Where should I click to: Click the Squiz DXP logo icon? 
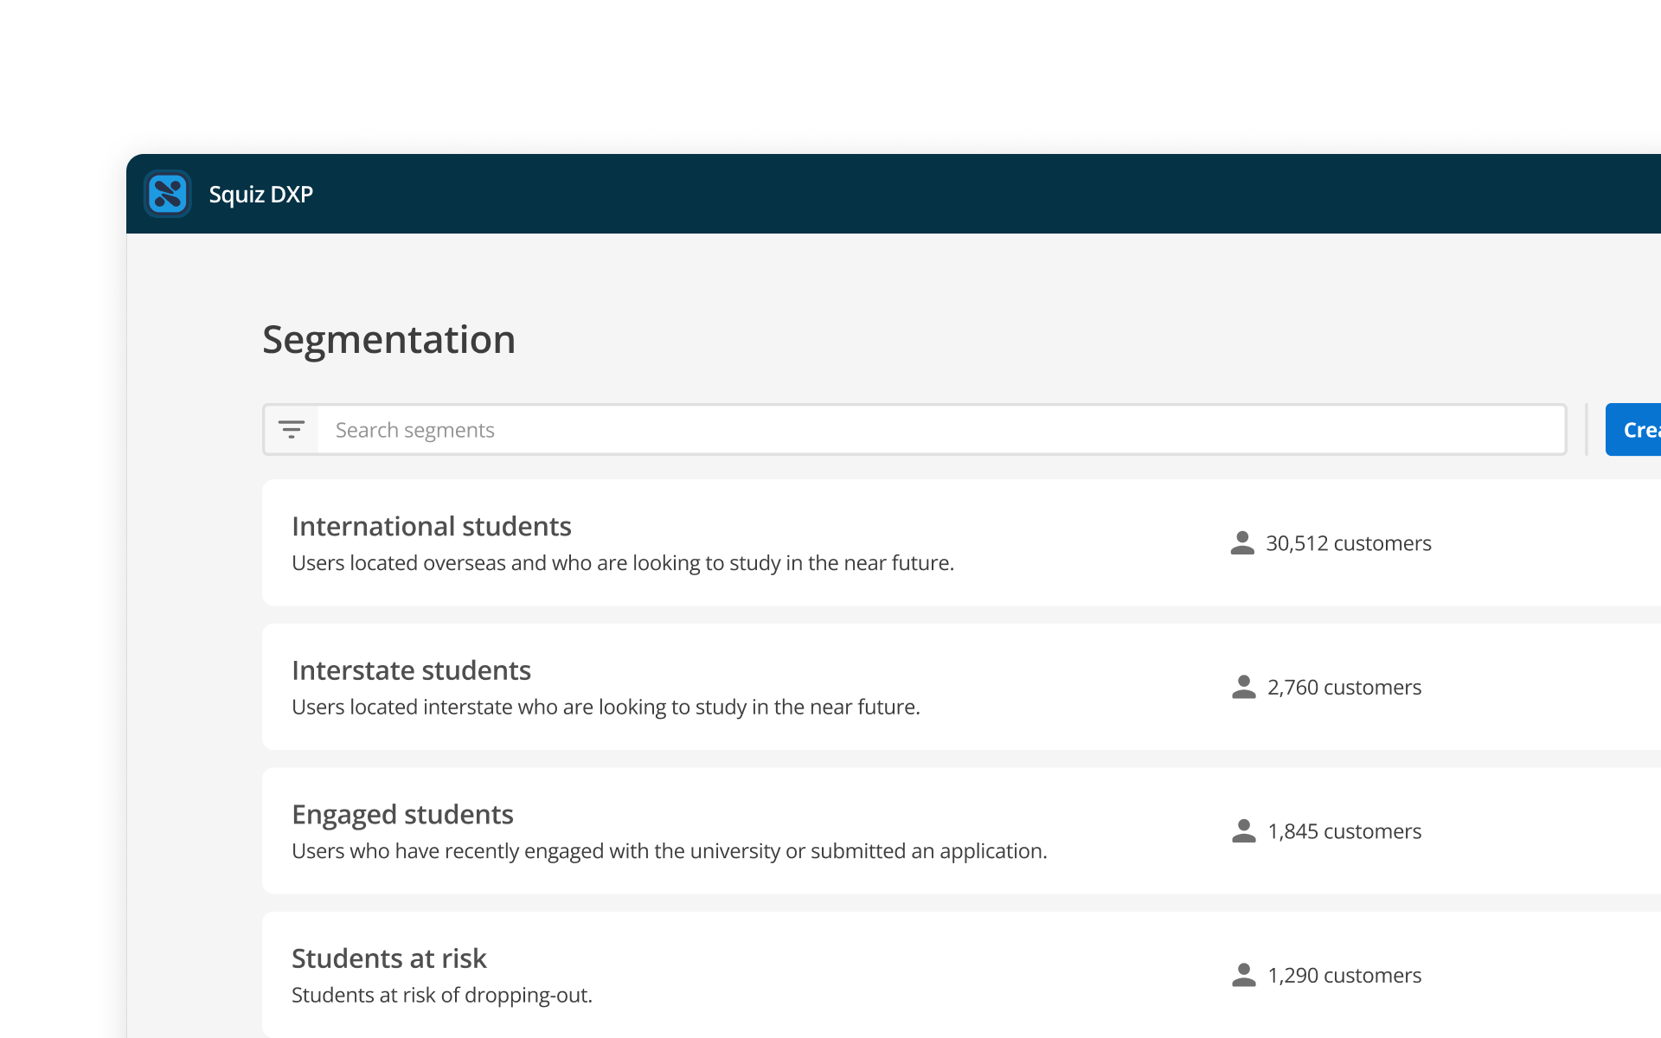[168, 194]
